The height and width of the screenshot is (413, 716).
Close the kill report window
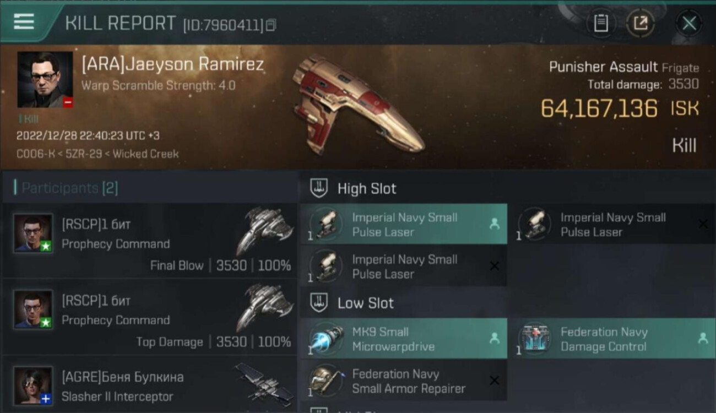(x=689, y=23)
